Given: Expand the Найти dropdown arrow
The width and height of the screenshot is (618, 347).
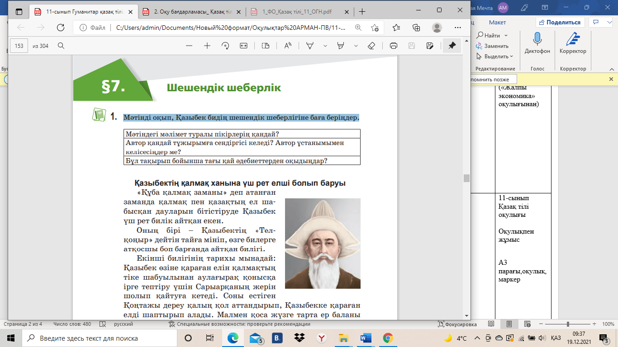Looking at the screenshot, I should (506, 35).
